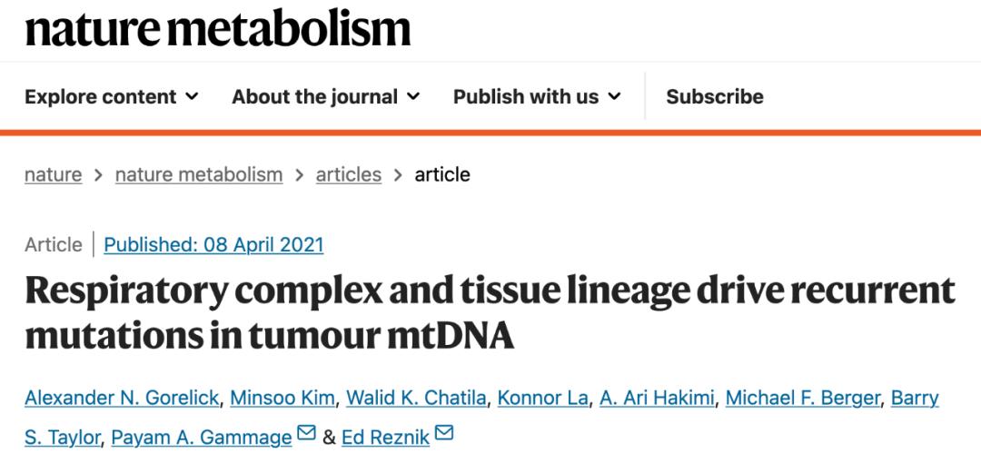The image size is (981, 463).
Task: Open author A. Ari Hakimi's details
Action: (x=657, y=398)
